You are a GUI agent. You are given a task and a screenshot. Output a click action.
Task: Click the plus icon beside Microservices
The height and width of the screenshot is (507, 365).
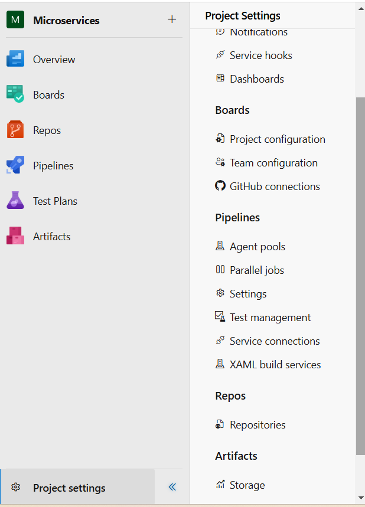(172, 19)
